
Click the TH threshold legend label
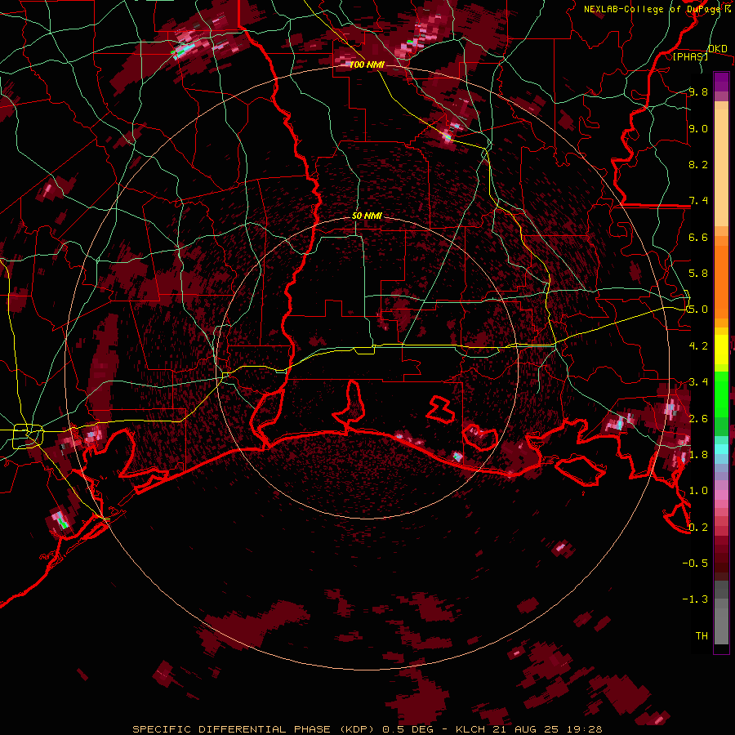click(x=702, y=636)
